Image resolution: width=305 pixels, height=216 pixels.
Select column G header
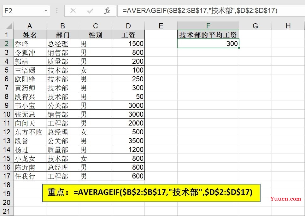[255, 26]
